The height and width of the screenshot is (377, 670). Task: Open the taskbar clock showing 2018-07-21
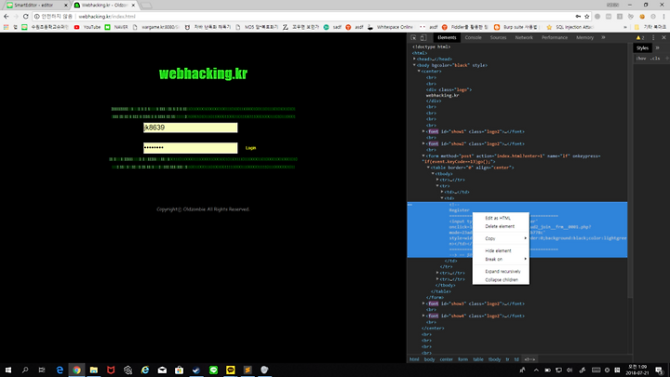pos(637,370)
